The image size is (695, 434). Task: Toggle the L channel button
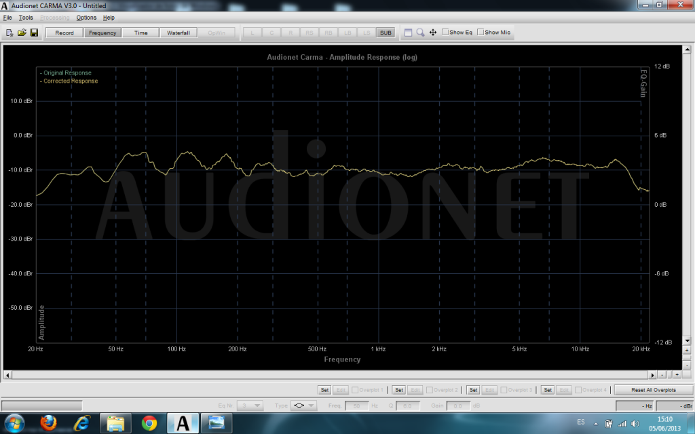point(252,33)
